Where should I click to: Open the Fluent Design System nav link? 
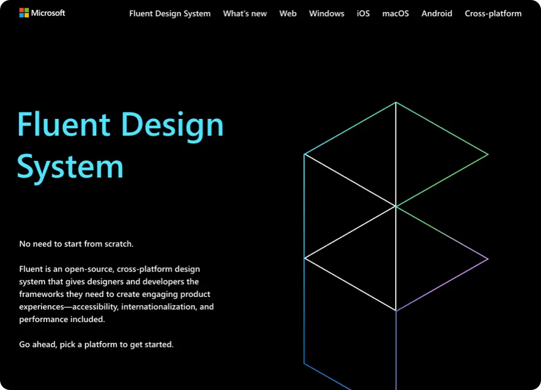(x=170, y=13)
